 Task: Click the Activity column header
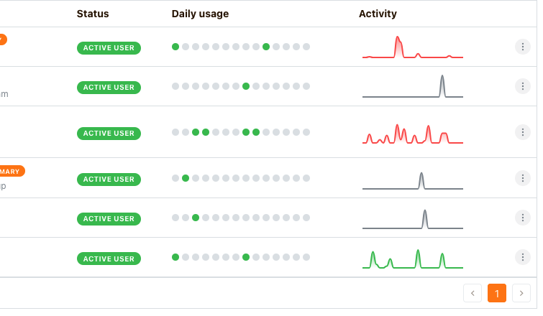tap(378, 14)
